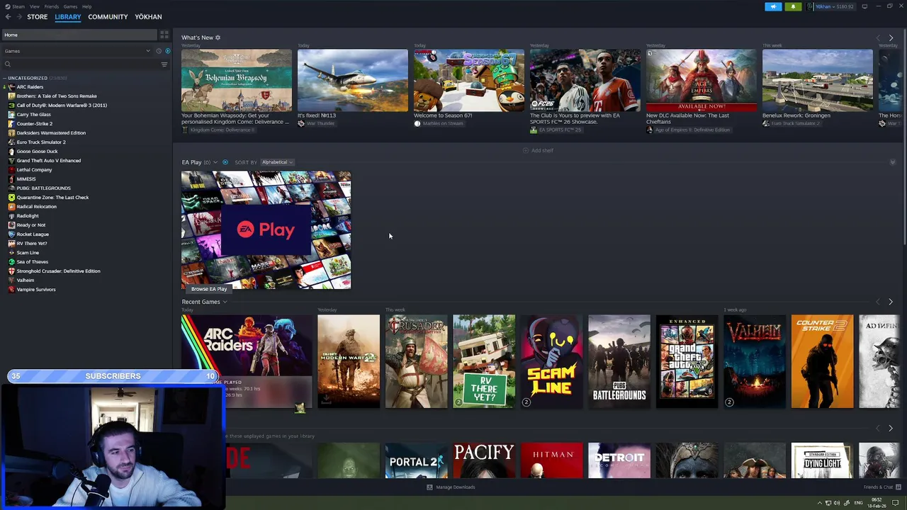Switch to the COMMUNITY tab
This screenshot has height=510, width=907.
point(108,17)
